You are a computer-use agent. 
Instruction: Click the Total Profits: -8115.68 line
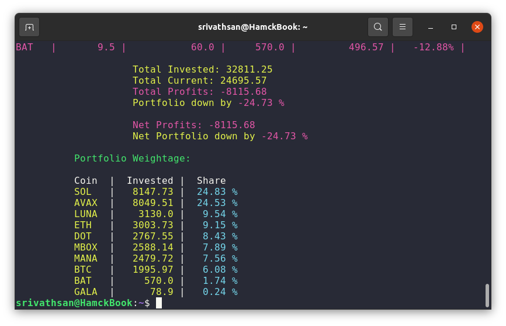[199, 92]
